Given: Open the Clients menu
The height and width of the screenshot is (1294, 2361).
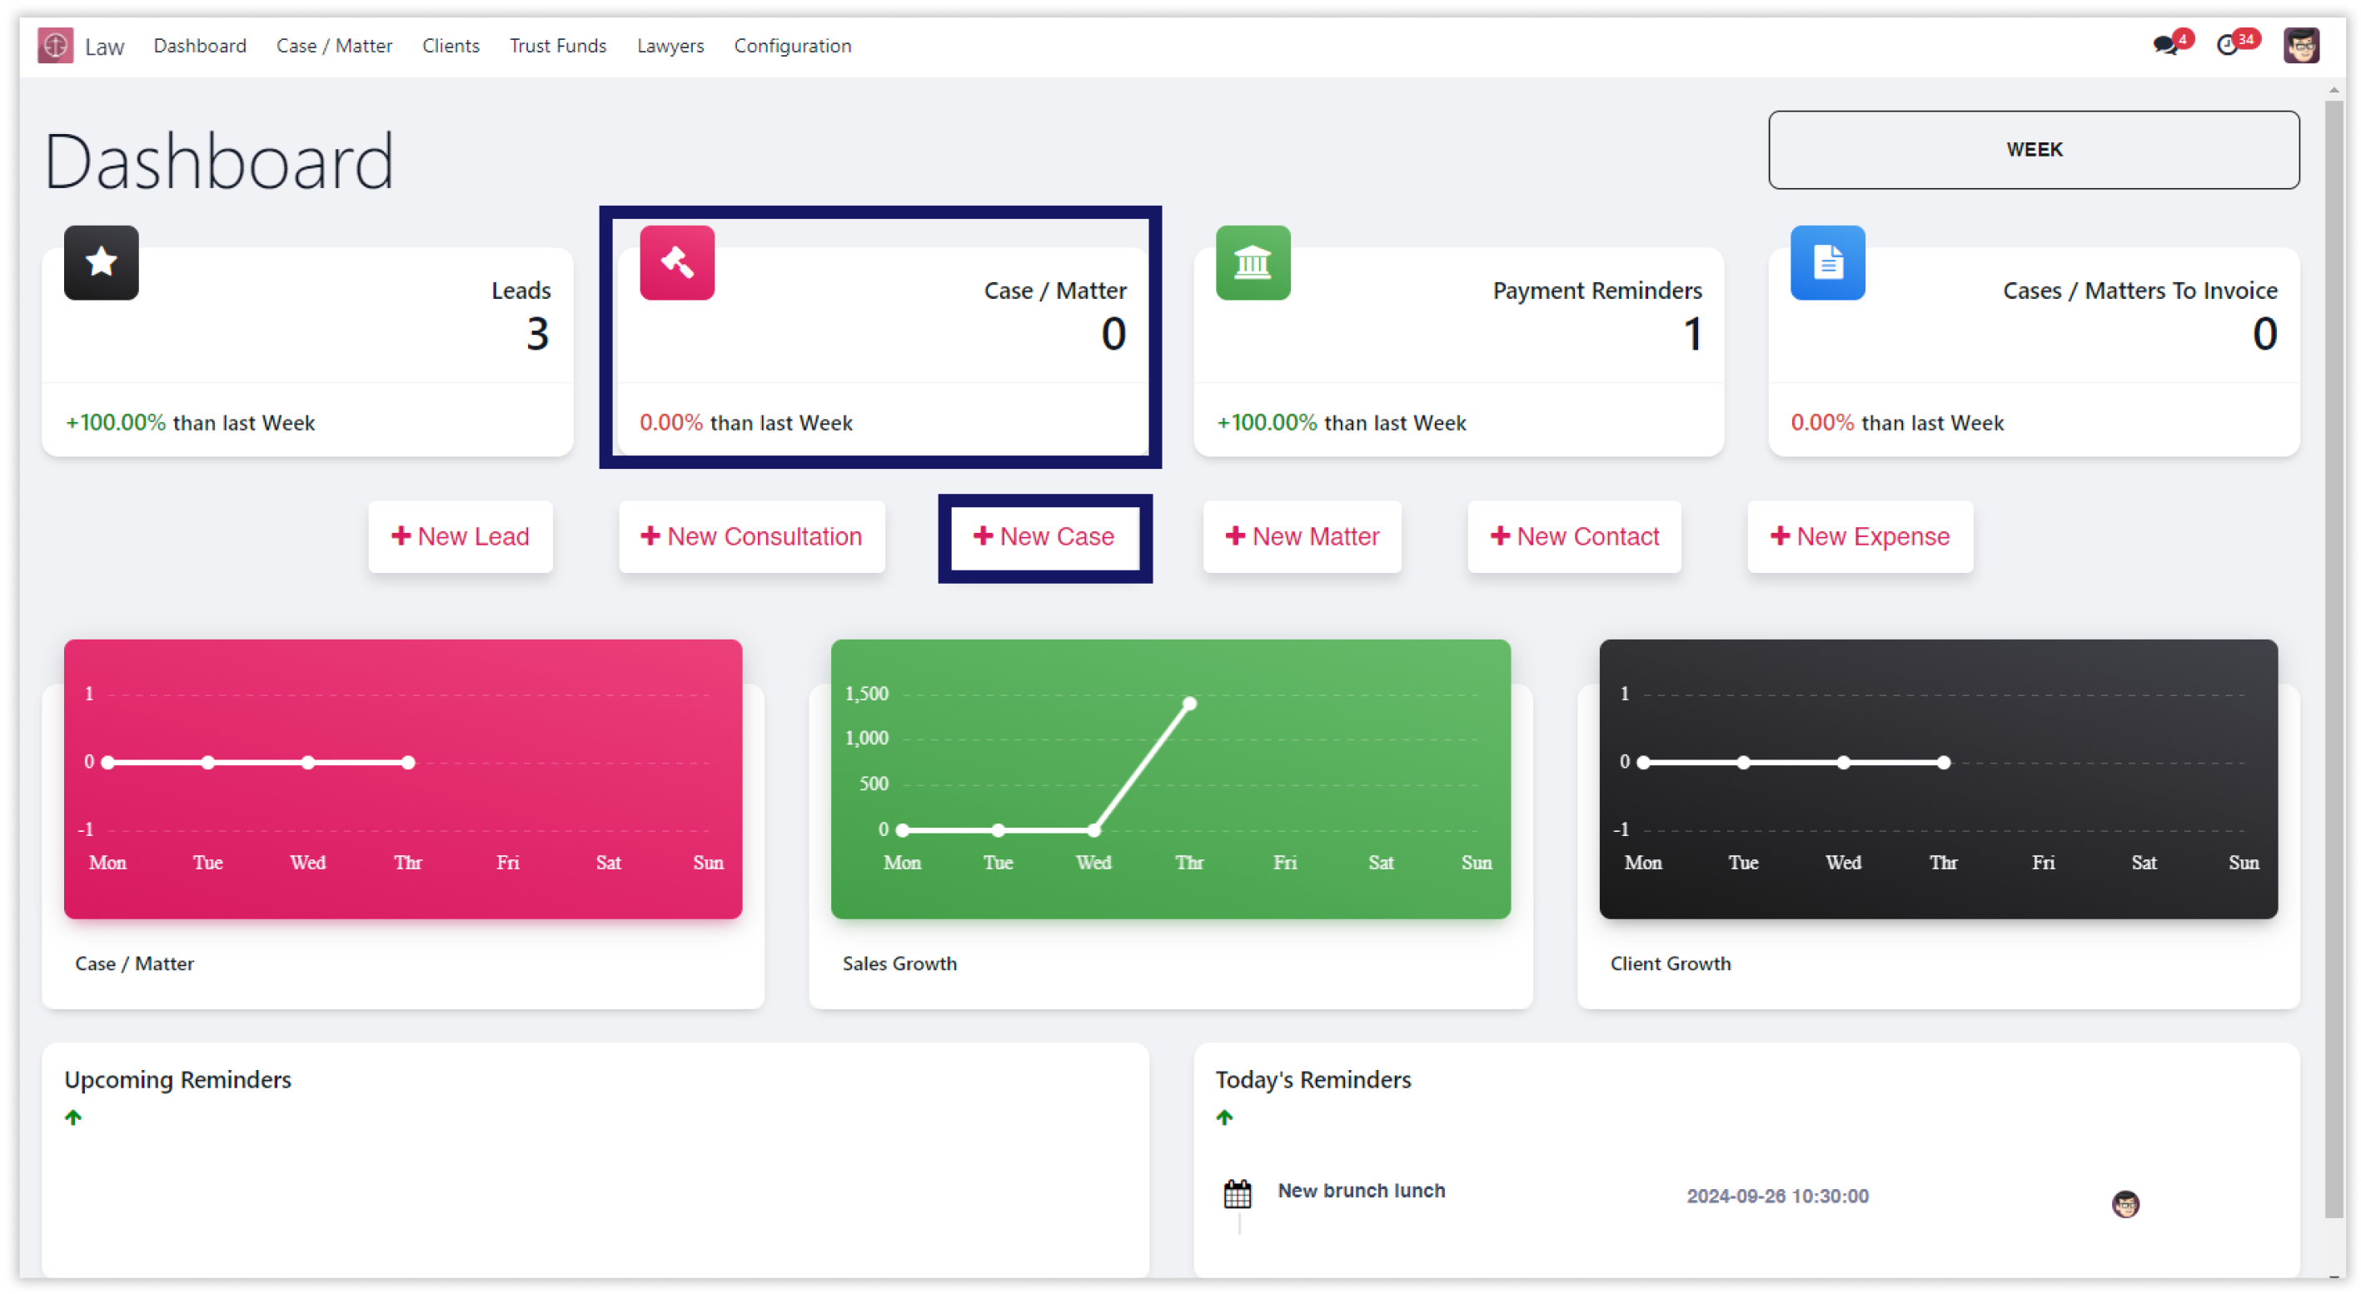Looking at the screenshot, I should (450, 45).
